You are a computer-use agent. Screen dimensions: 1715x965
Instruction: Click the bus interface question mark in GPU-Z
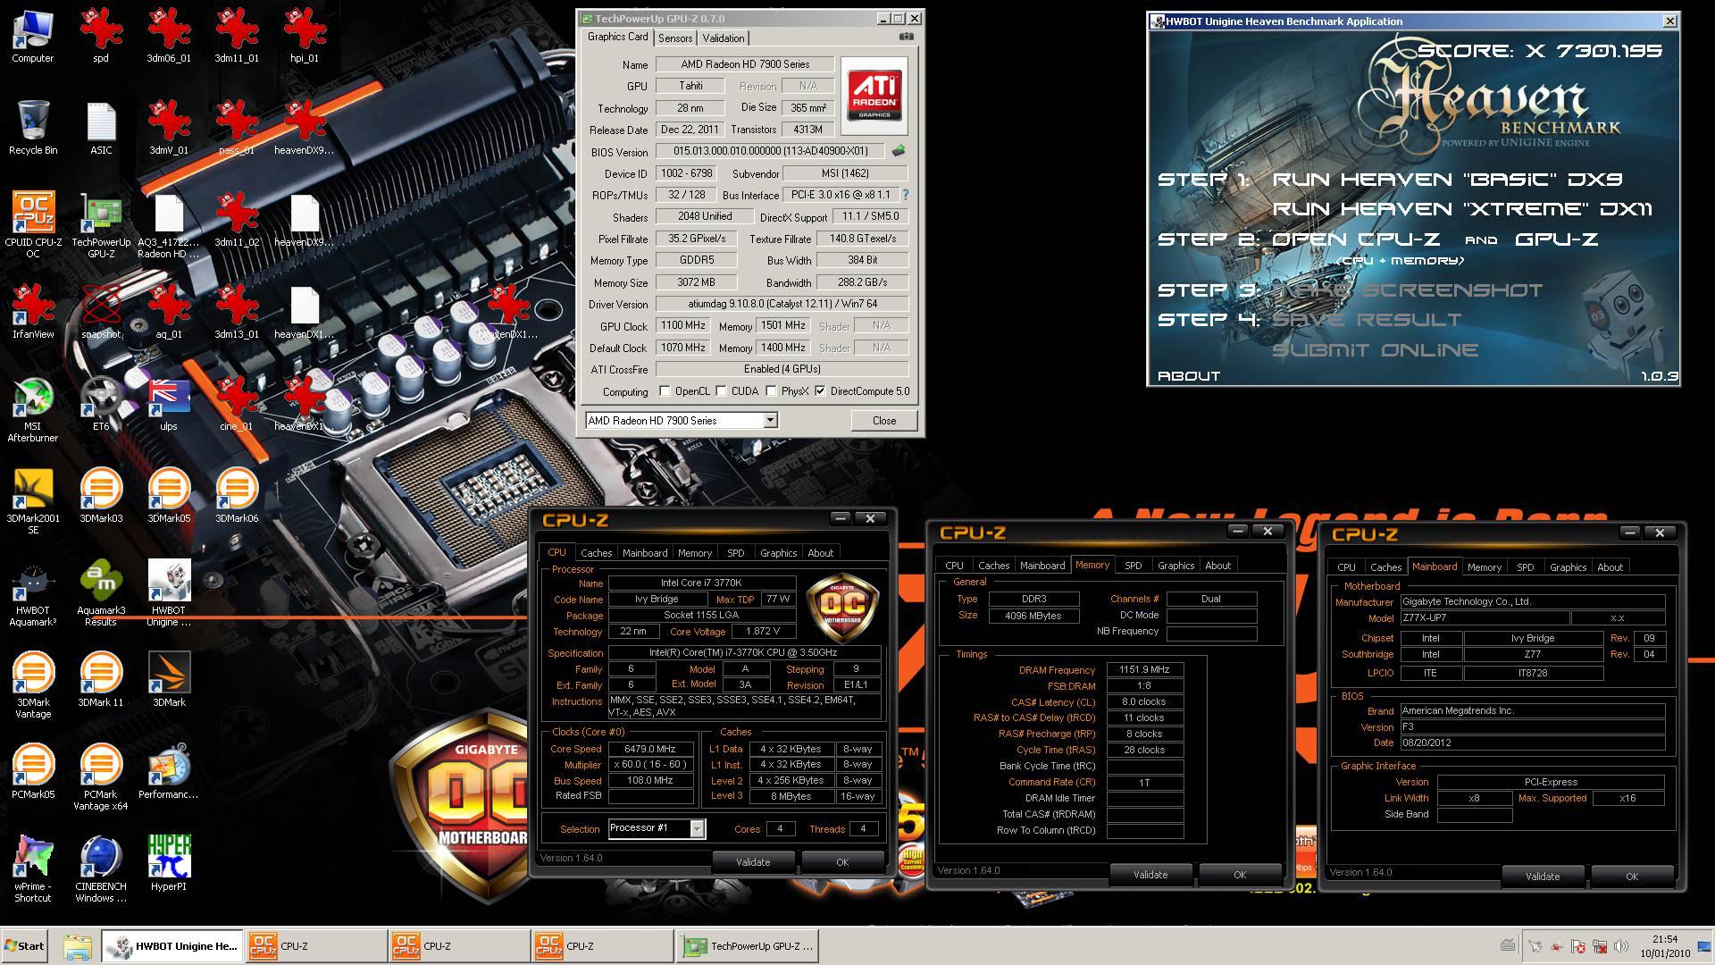coord(905,195)
